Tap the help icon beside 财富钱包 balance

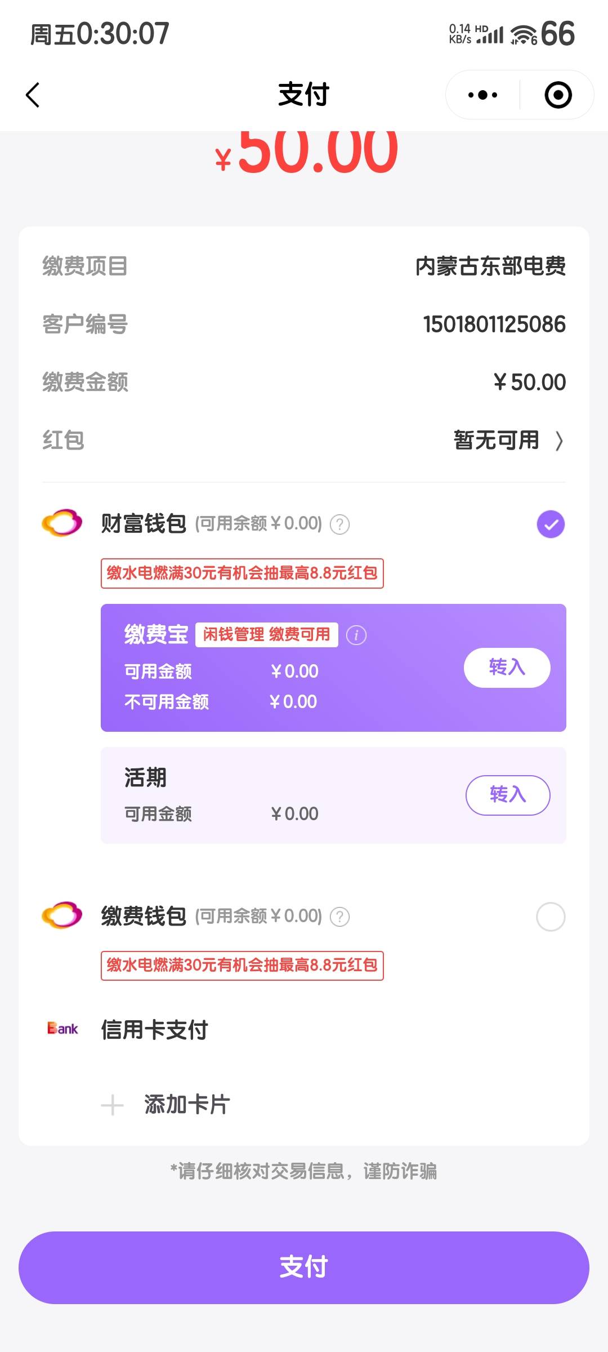click(339, 524)
